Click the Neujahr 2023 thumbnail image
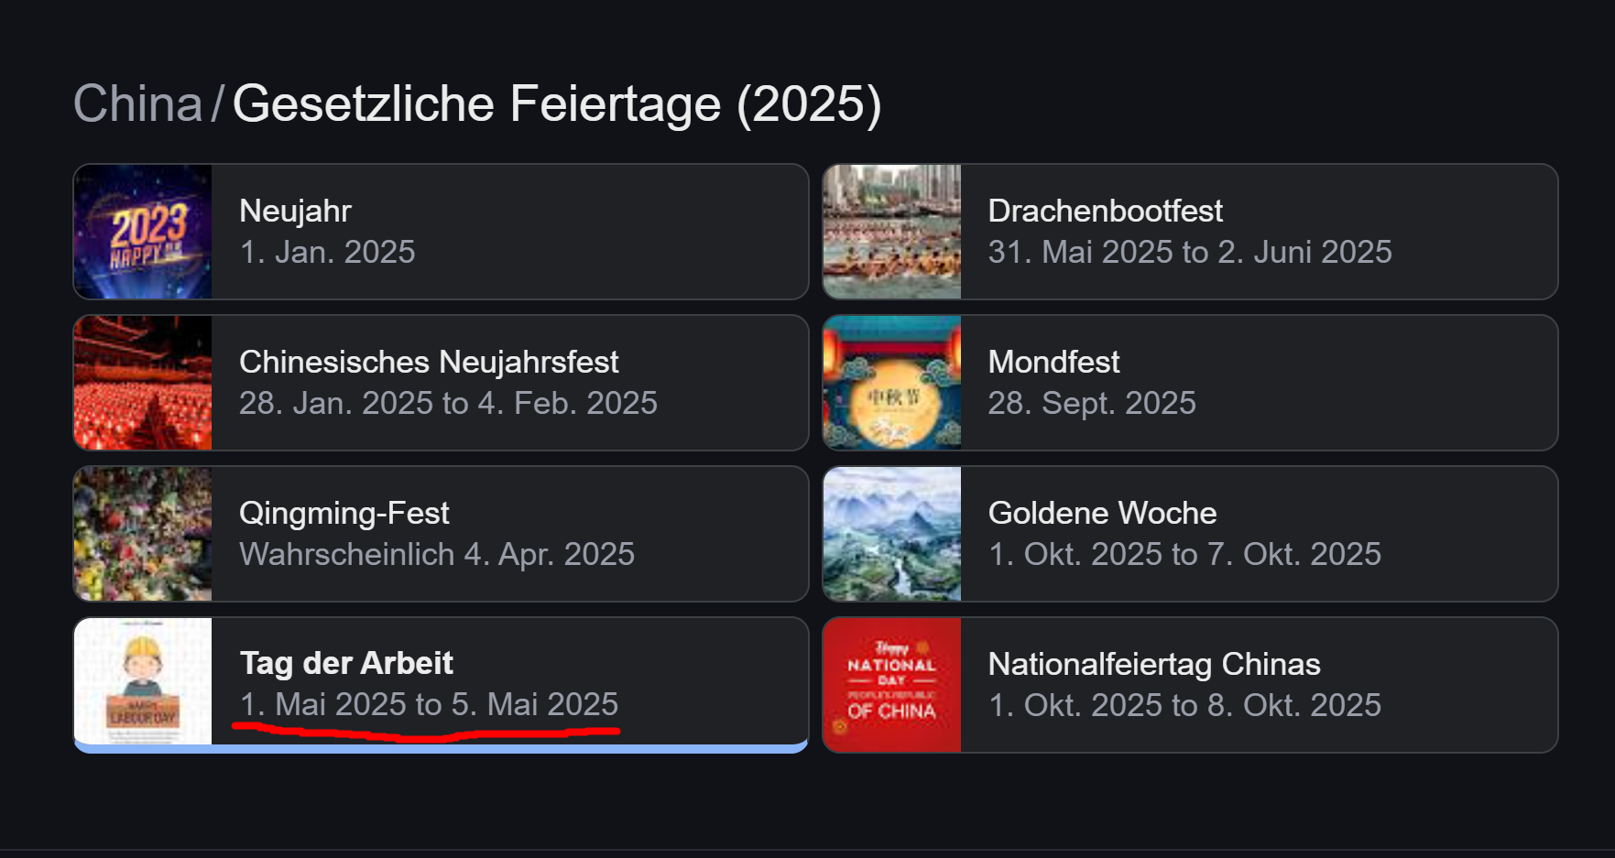1615x858 pixels. click(143, 232)
